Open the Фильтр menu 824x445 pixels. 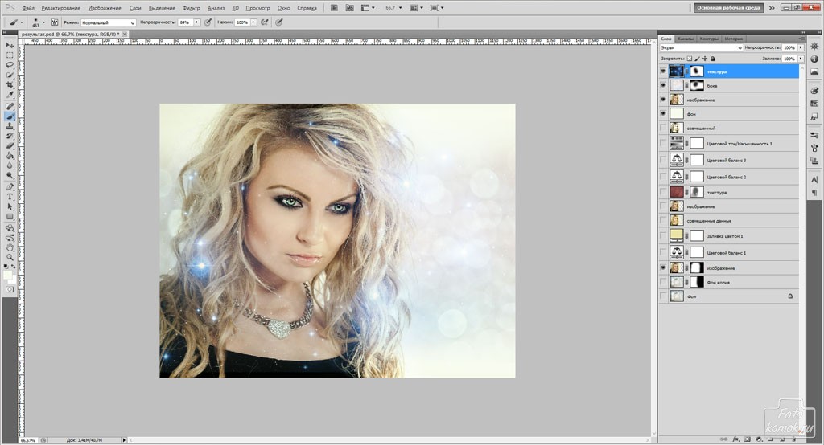point(191,7)
